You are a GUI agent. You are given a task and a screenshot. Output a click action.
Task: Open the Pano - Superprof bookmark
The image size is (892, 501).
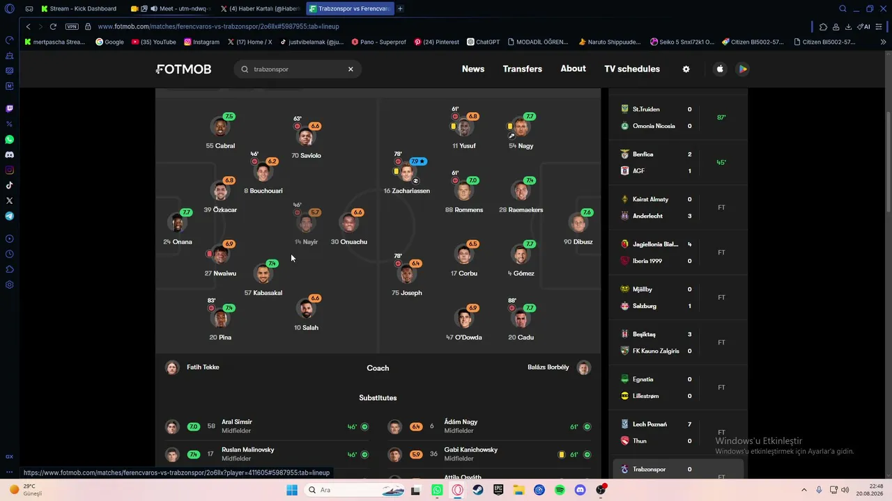click(378, 42)
